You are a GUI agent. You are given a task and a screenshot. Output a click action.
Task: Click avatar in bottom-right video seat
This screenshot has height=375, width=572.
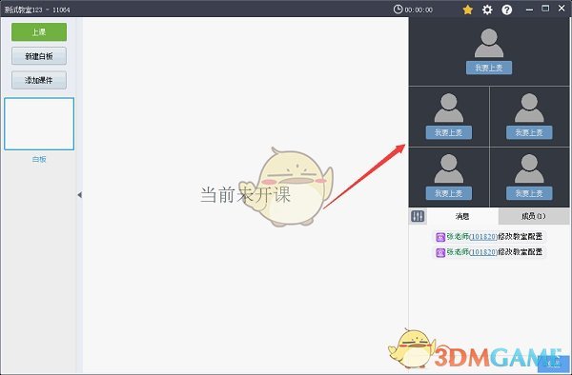point(529,168)
